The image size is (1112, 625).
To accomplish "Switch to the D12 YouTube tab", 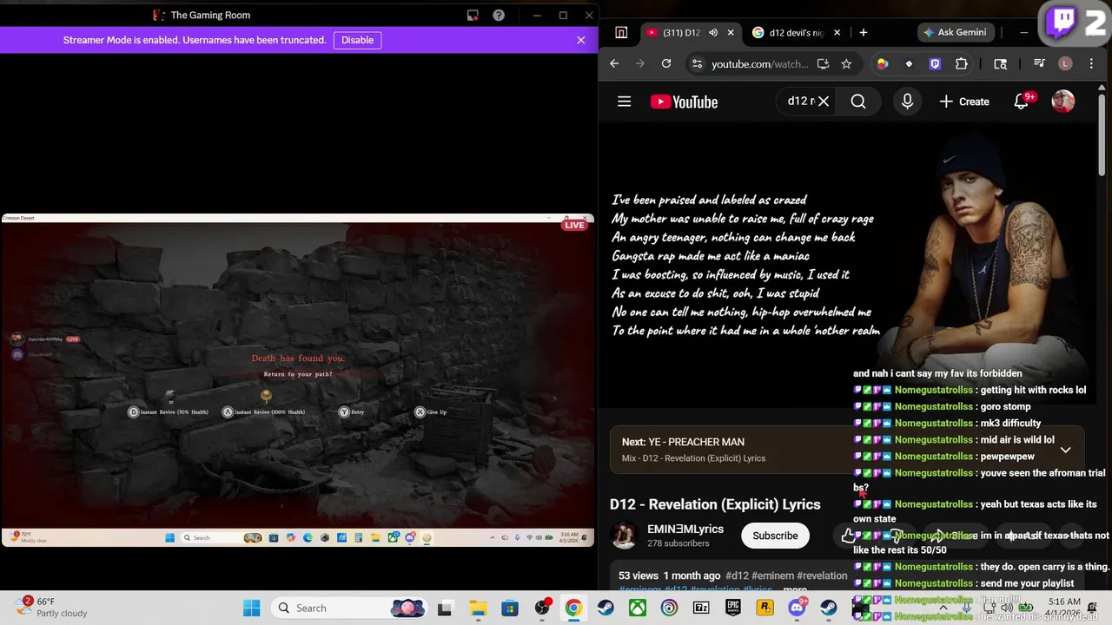I will (680, 32).
